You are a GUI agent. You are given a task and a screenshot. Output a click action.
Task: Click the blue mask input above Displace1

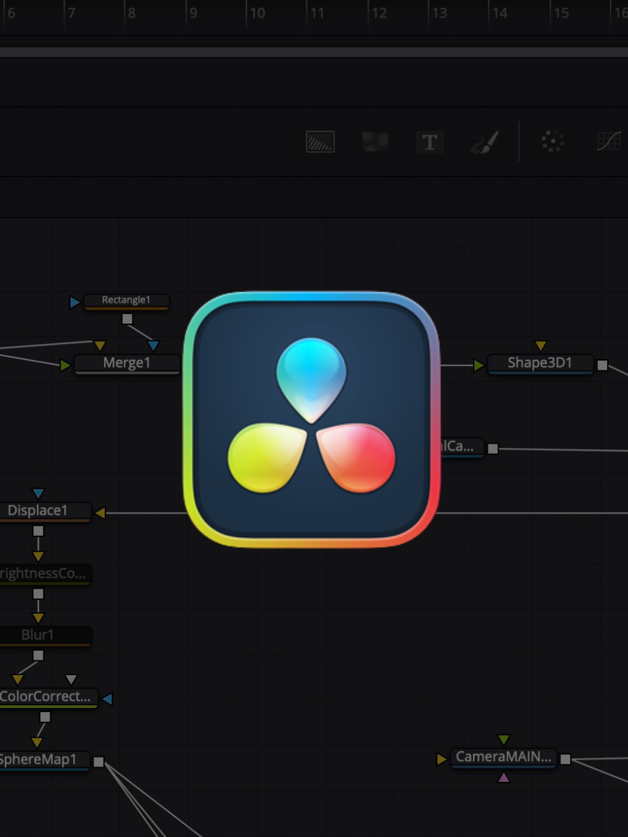pyautogui.click(x=38, y=494)
